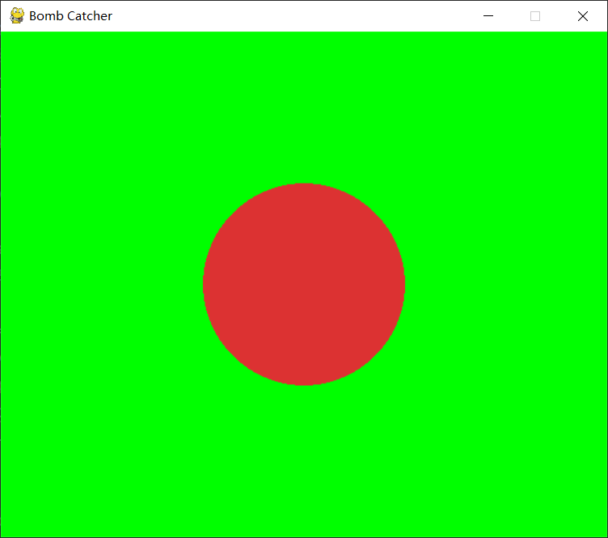608x538 pixels.
Task: Click the Bomb Catcher title text
Action: (70, 16)
